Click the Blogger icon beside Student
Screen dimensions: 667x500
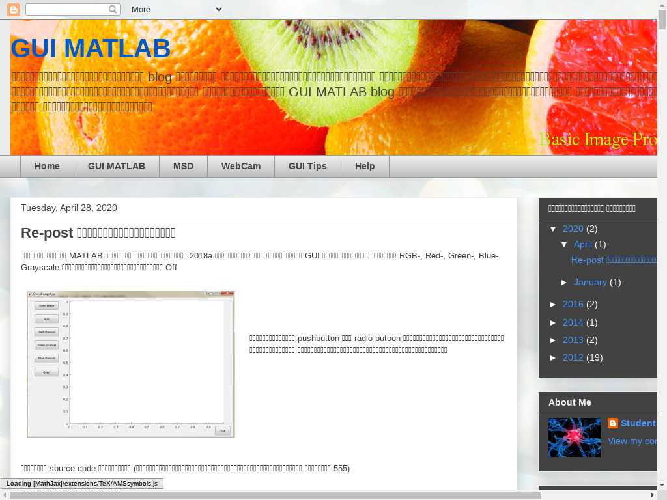click(612, 423)
